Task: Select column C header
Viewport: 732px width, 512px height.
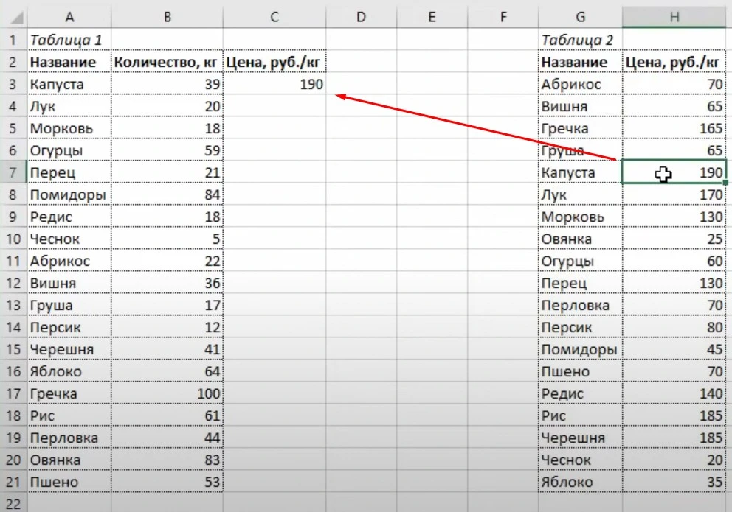Action: pyautogui.click(x=274, y=16)
